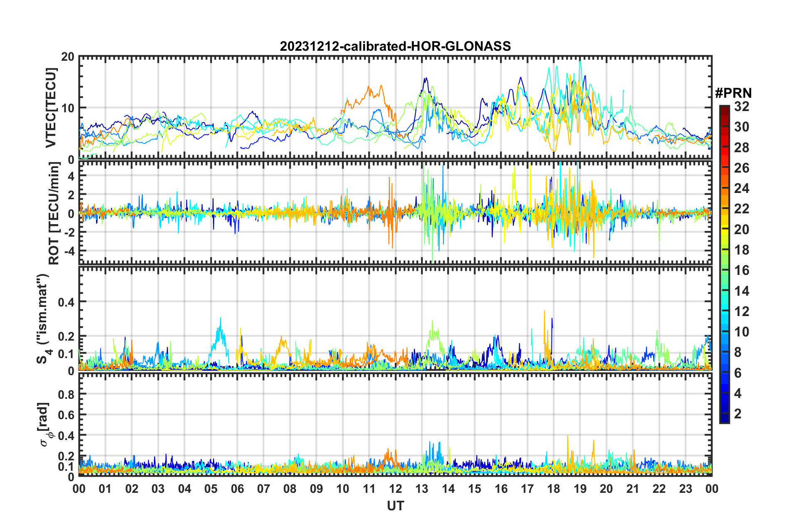Click UT axis hour label "03"
Viewport: 791px width, 529px height.
tap(158, 489)
